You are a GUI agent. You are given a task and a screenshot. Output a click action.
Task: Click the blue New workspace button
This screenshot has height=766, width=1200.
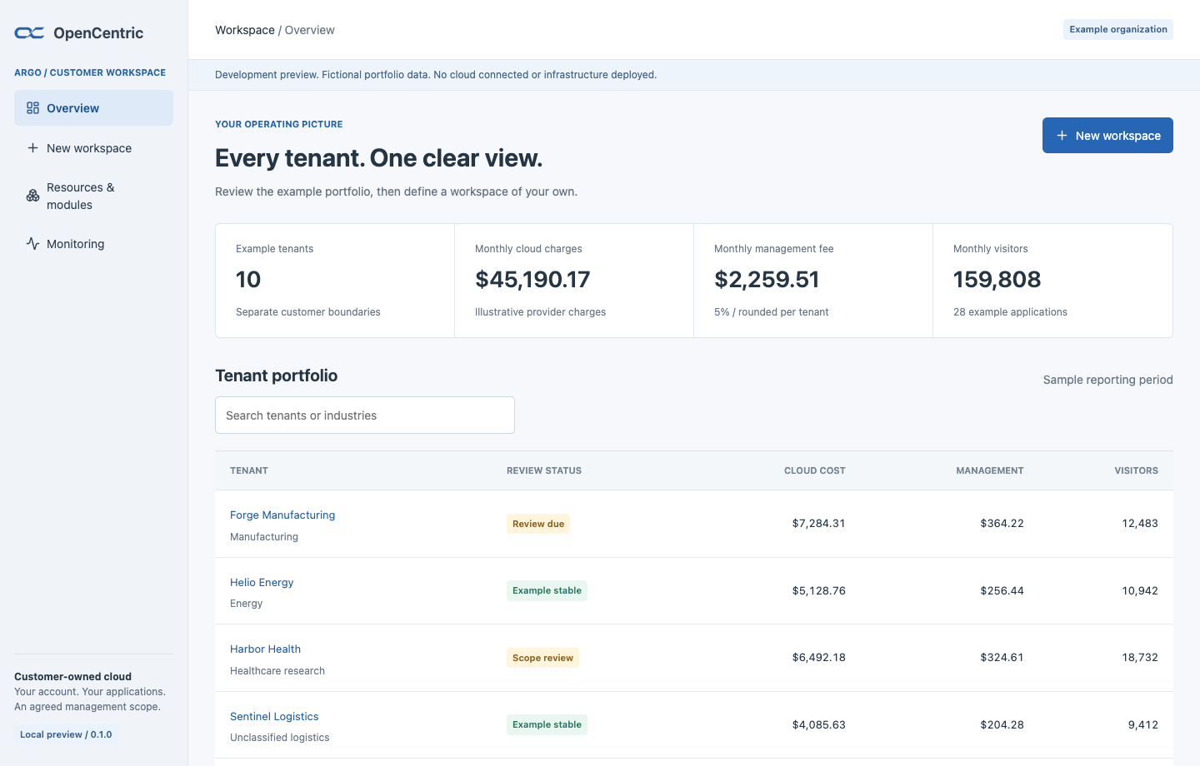coord(1107,136)
